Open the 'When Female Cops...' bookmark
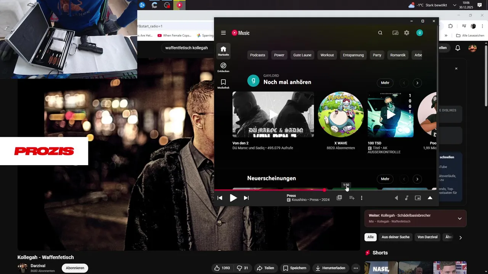Image resolution: width=488 pixels, height=274 pixels. click(174, 35)
